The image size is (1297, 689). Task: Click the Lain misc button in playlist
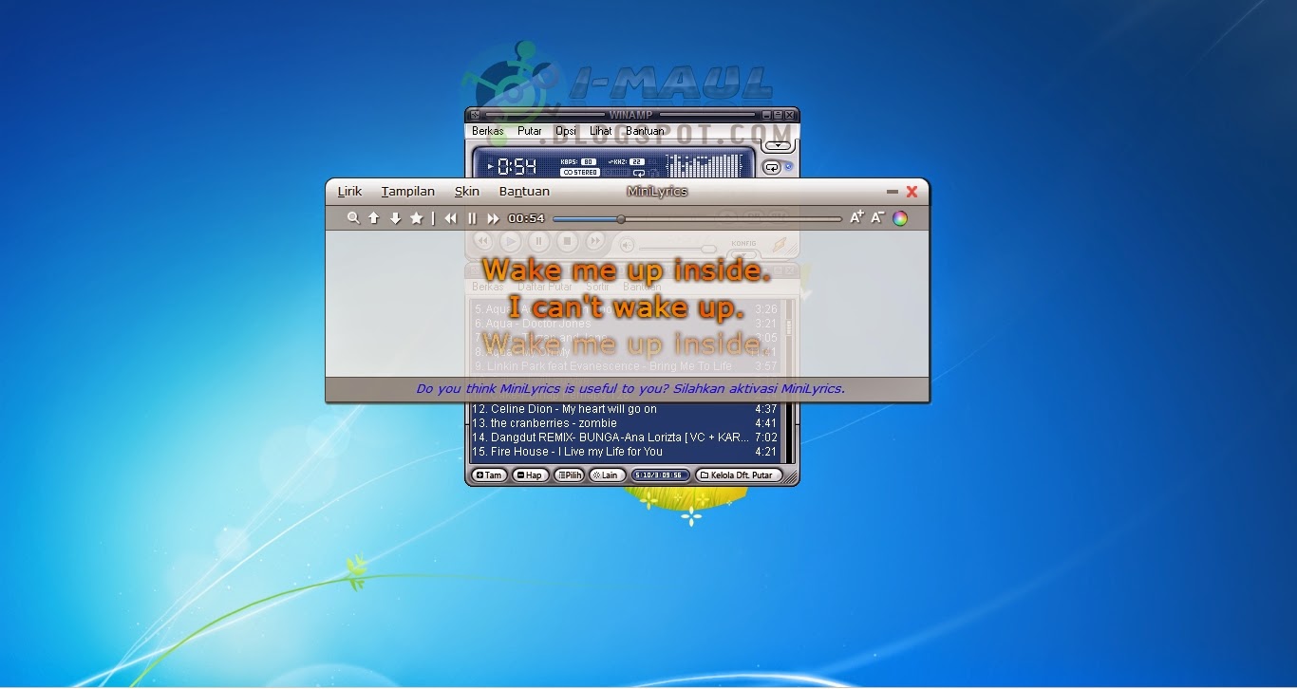(x=607, y=475)
